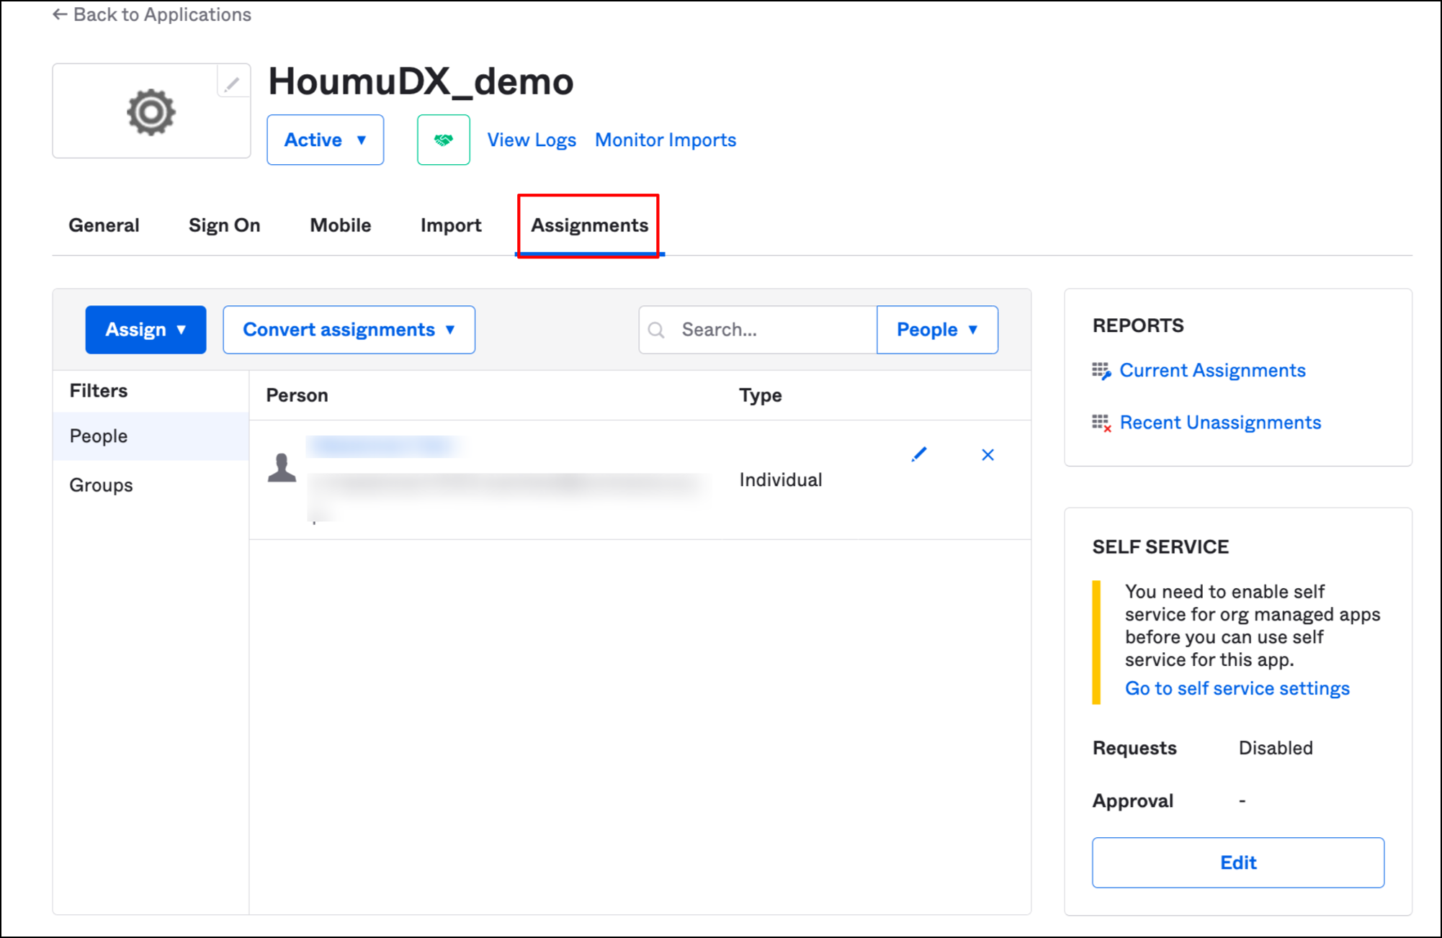Select the People filter

point(151,436)
